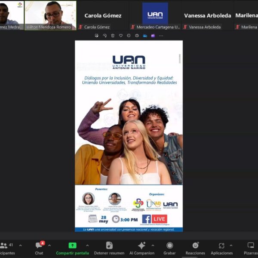
Task: Click the purple app icon above the poster
Action: pyautogui.click(x=153, y=36)
